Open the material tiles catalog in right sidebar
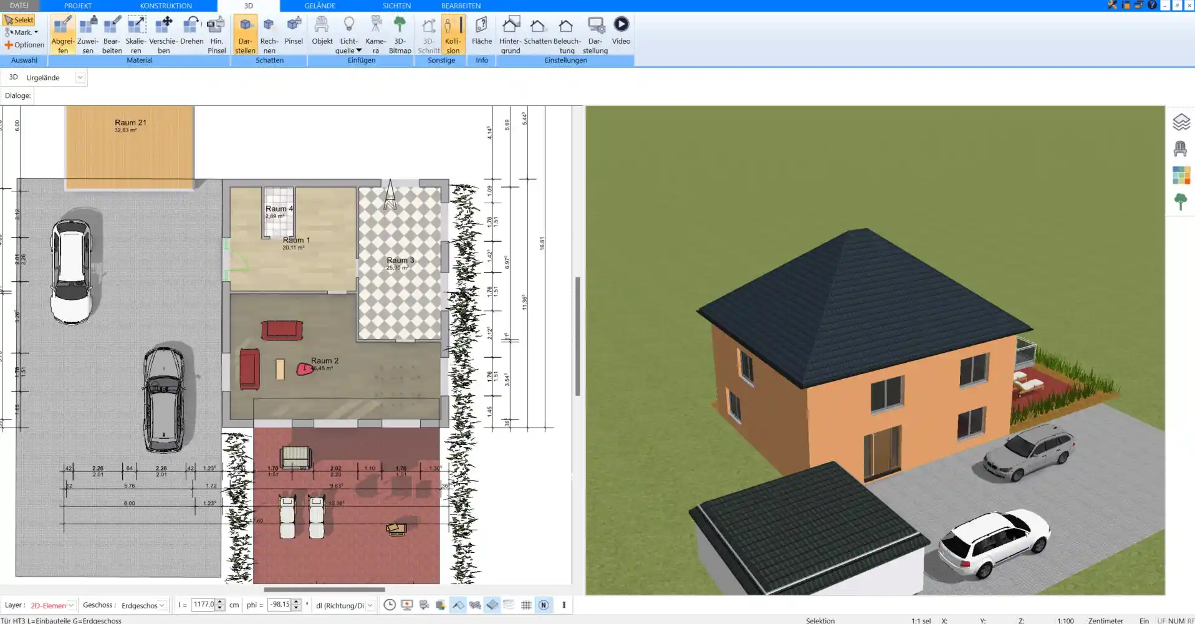This screenshot has height=624, width=1195. click(1181, 175)
